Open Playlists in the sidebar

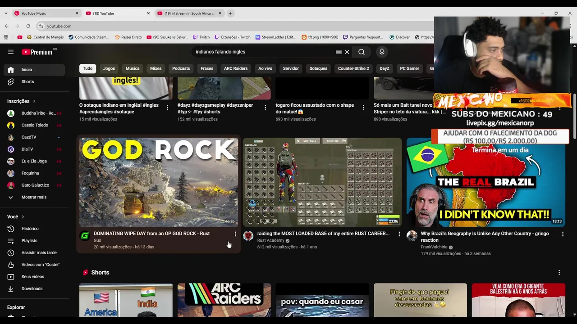tap(34, 241)
